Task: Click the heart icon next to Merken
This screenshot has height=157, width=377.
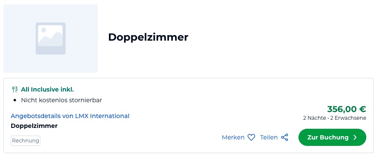Action: point(251,137)
